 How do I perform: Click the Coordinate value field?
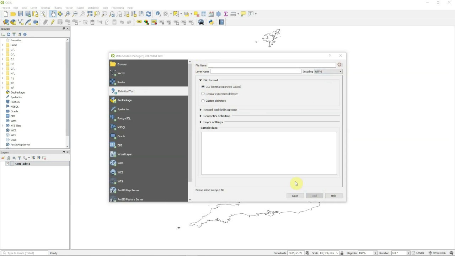click(296, 253)
